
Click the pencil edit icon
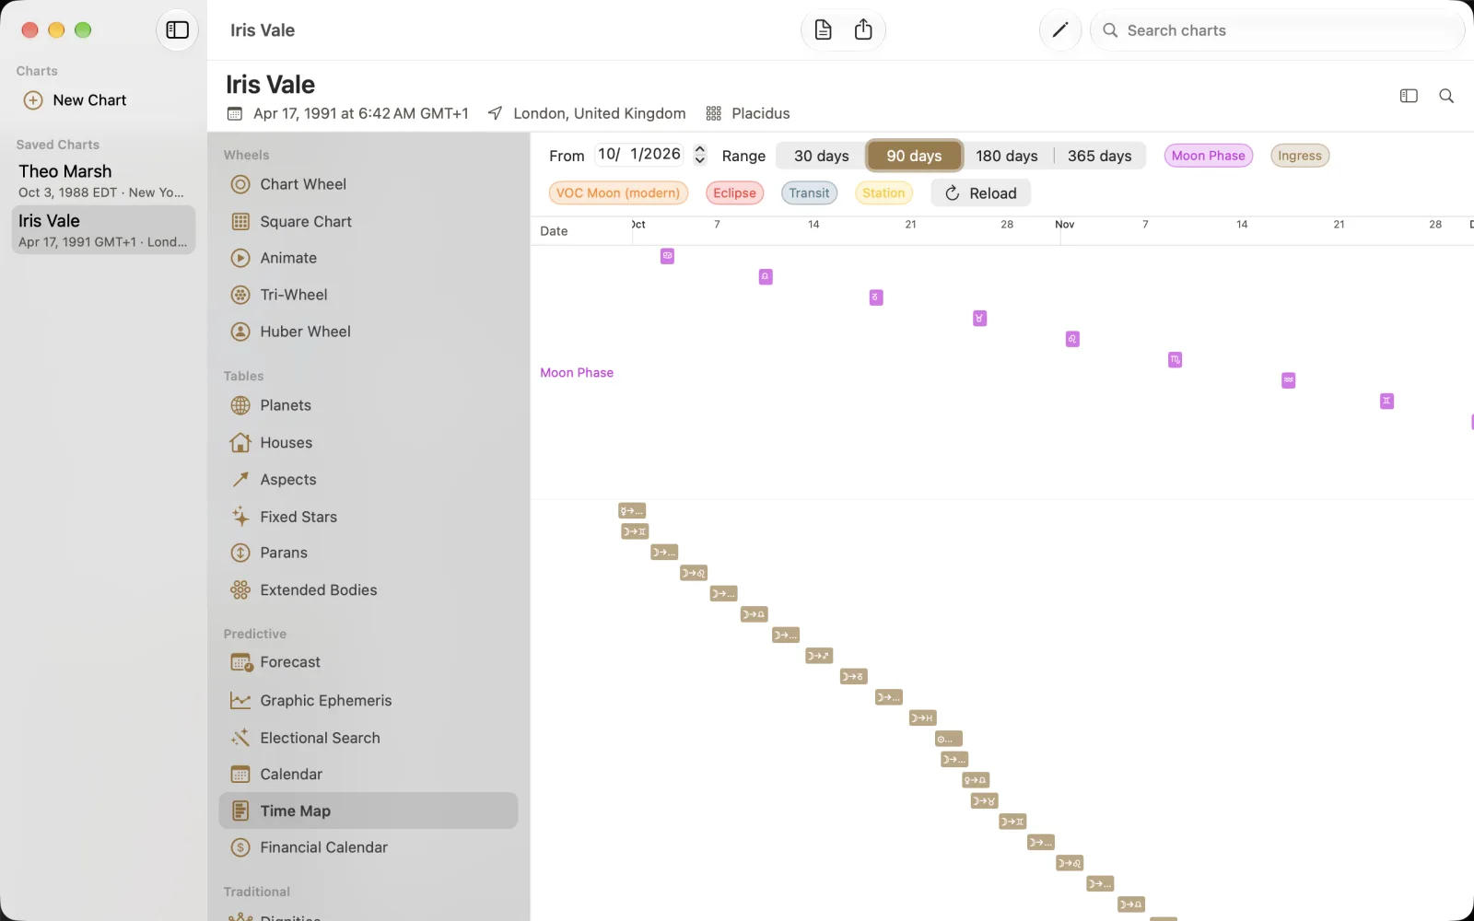click(x=1060, y=30)
